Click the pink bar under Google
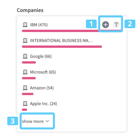Image resolution: width=139 pixels, height=140 pixels. coord(29,62)
